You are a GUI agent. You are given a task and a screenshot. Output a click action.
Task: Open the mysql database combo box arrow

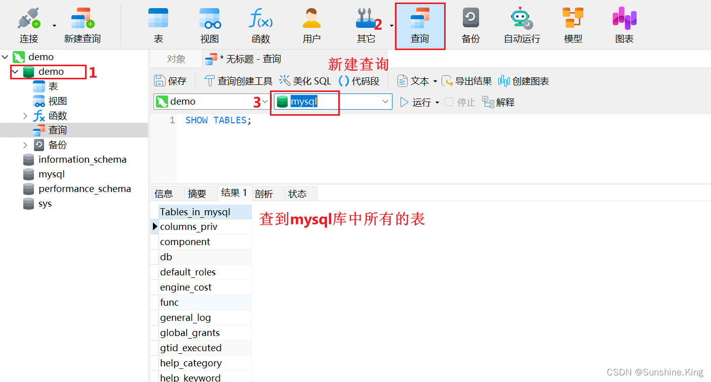tap(385, 102)
